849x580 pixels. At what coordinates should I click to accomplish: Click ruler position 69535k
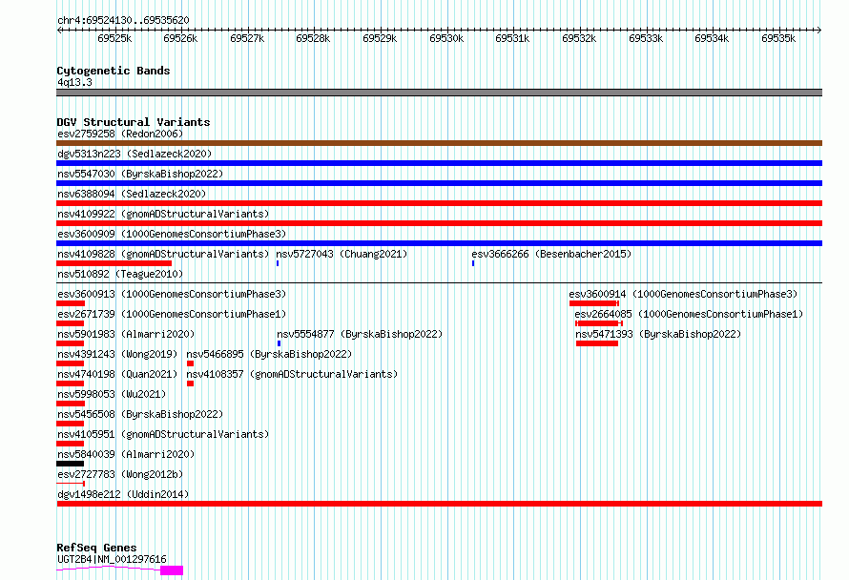778,38
